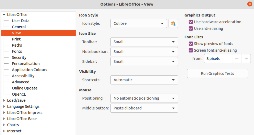Open the Sidebar icon size dropdown
Screen dimensions: 254x135
[x=144, y=62]
